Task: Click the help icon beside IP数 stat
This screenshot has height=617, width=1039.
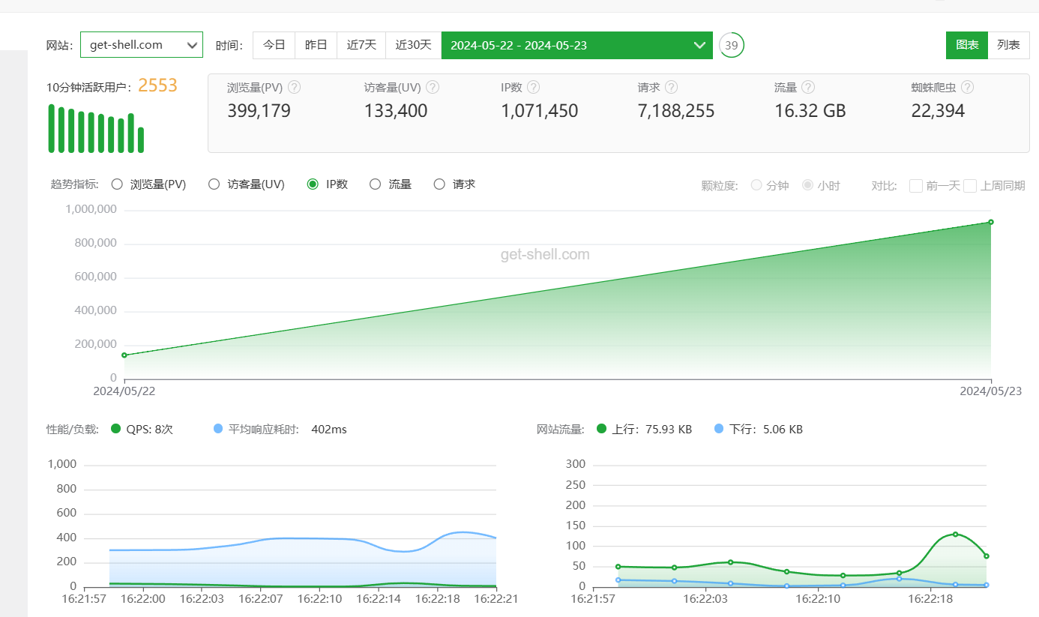Action: (x=533, y=87)
